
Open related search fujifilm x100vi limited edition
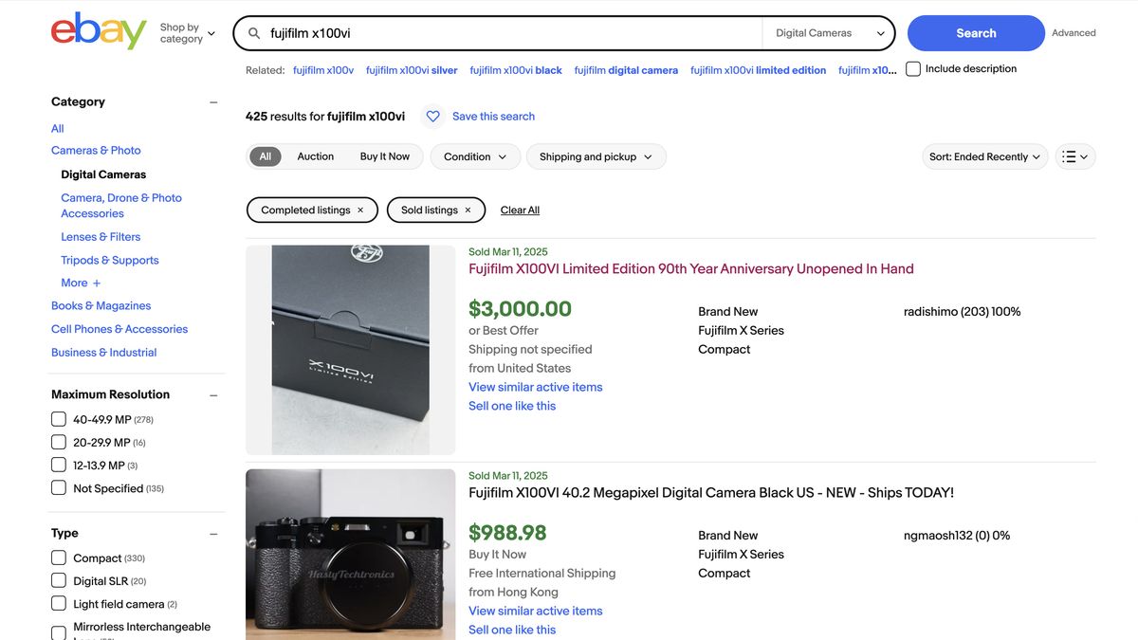coord(758,70)
